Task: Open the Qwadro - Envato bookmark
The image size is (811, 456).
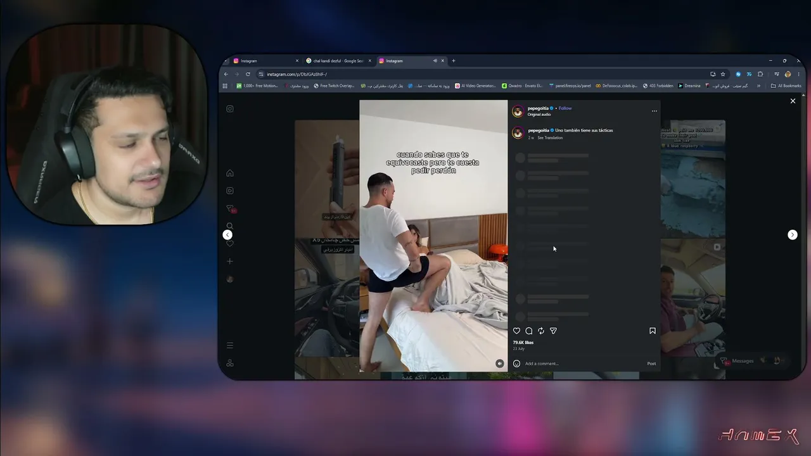Action: (x=522, y=85)
